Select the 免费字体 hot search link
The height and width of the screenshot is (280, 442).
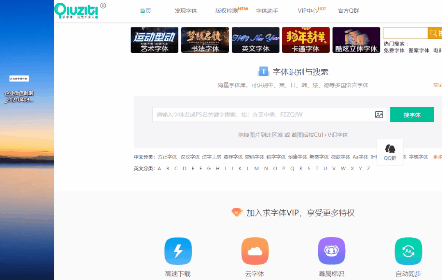(394, 50)
